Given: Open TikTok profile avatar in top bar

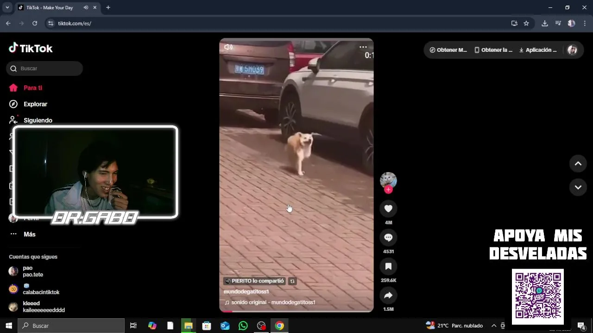Looking at the screenshot, I should [572, 50].
